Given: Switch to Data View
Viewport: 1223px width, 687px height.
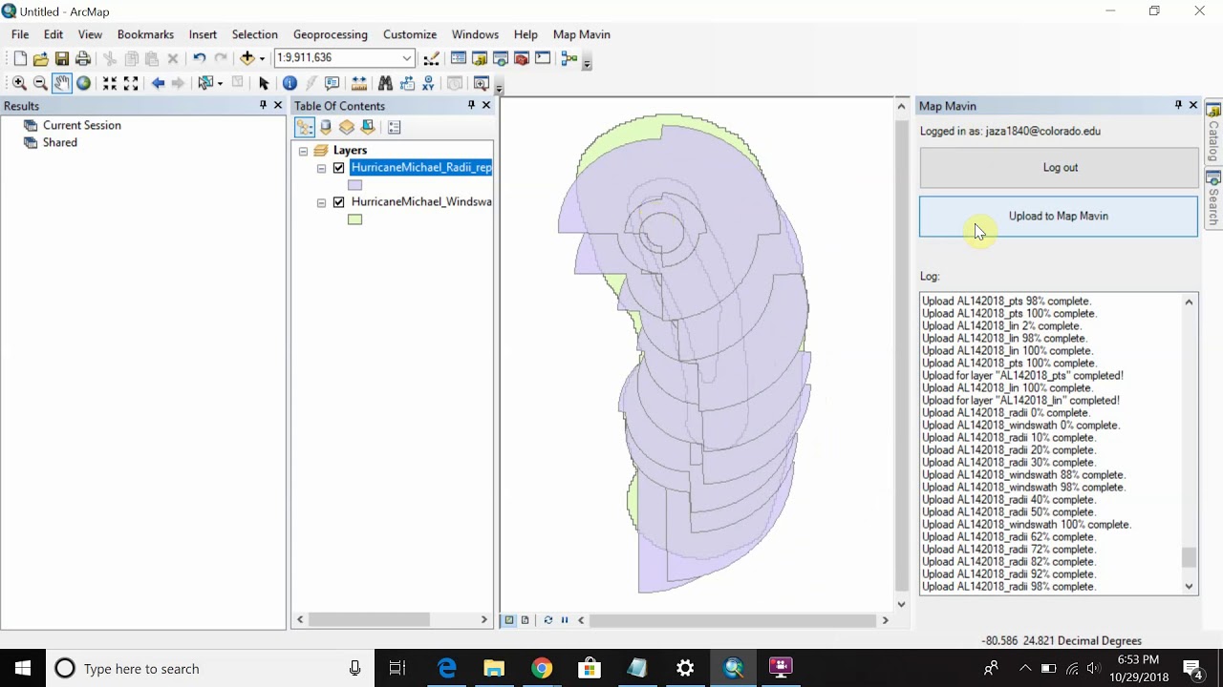Looking at the screenshot, I should click(509, 620).
